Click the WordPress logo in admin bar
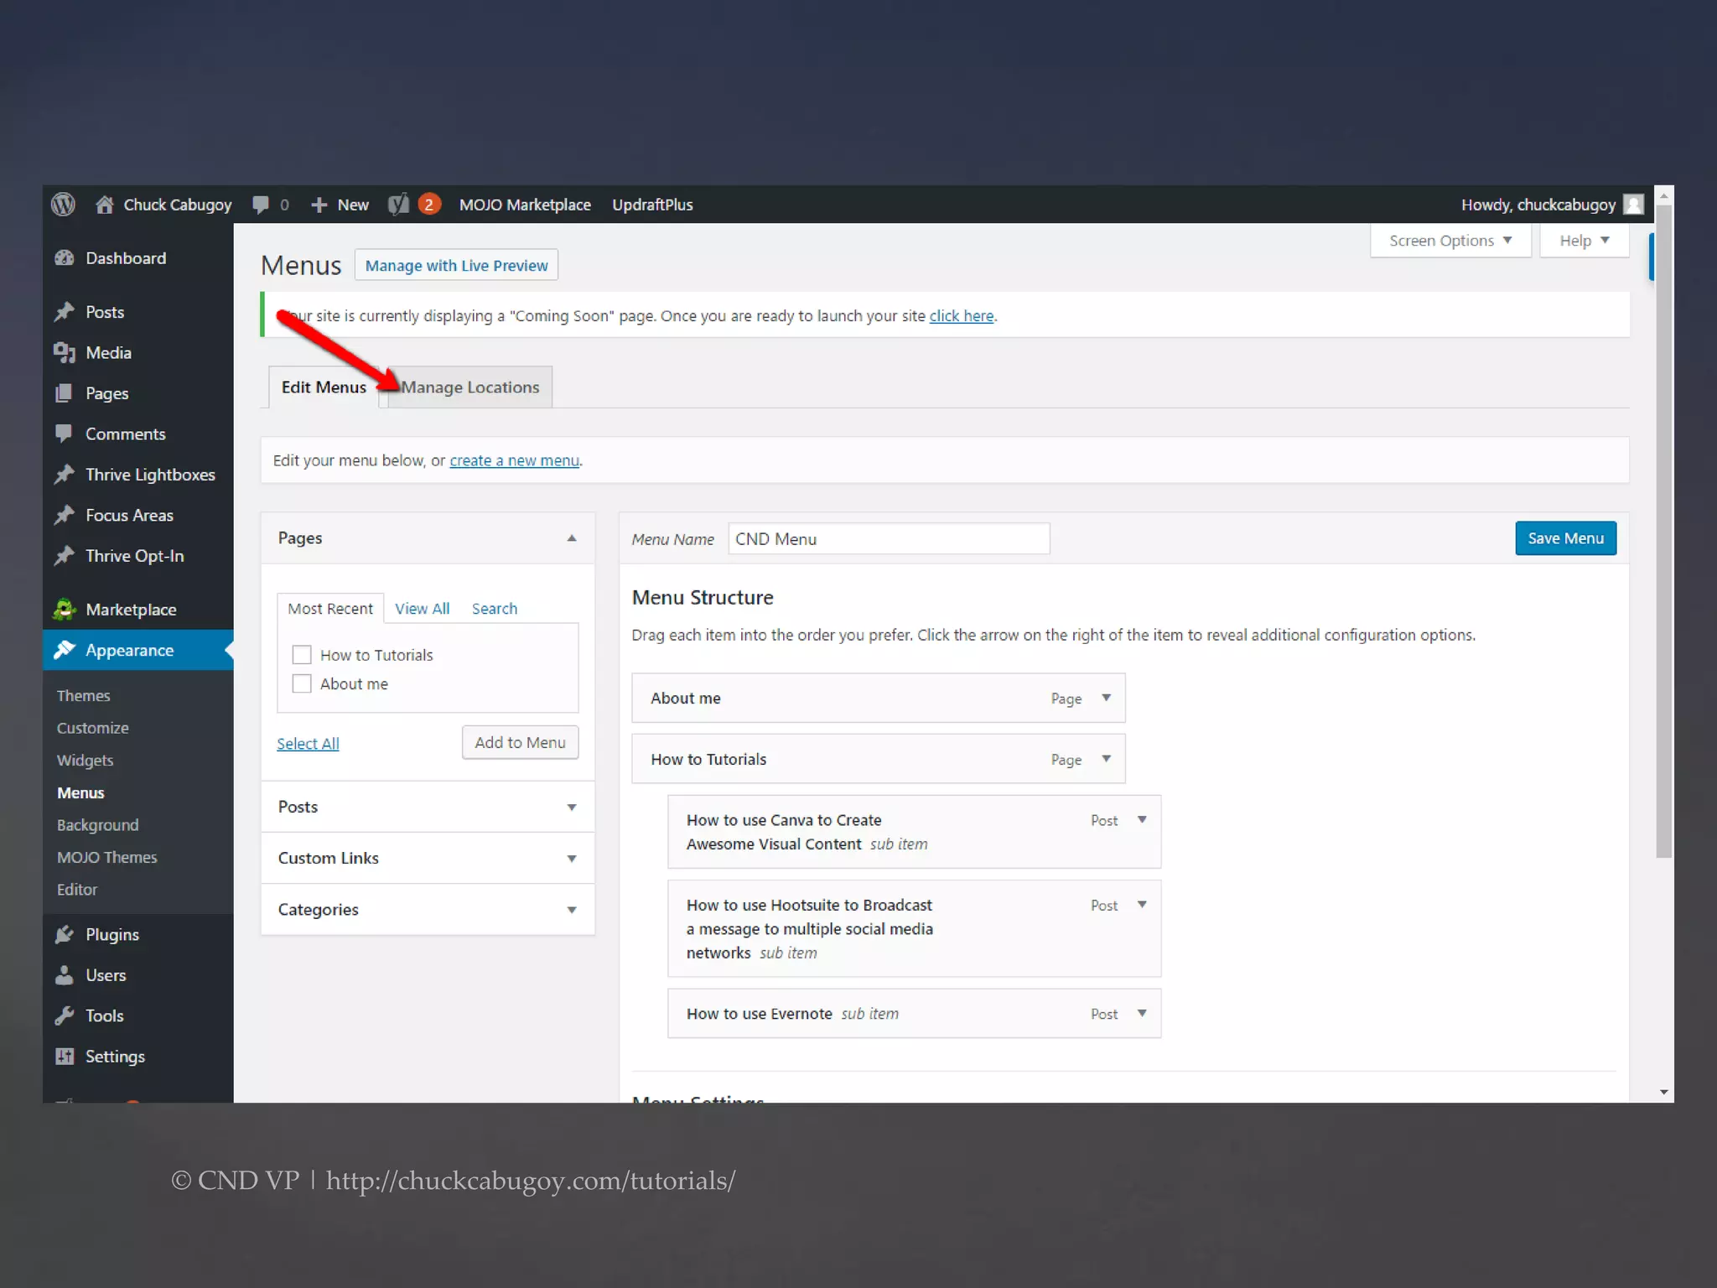1717x1288 pixels. click(x=63, y=205)
